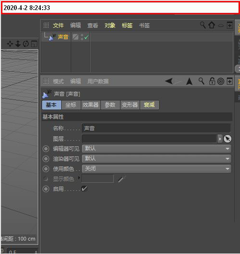This screenshot has height=254, width=240.
Task: Click the plus-window icon in Object Manager header
Action: tap(229, 25)
